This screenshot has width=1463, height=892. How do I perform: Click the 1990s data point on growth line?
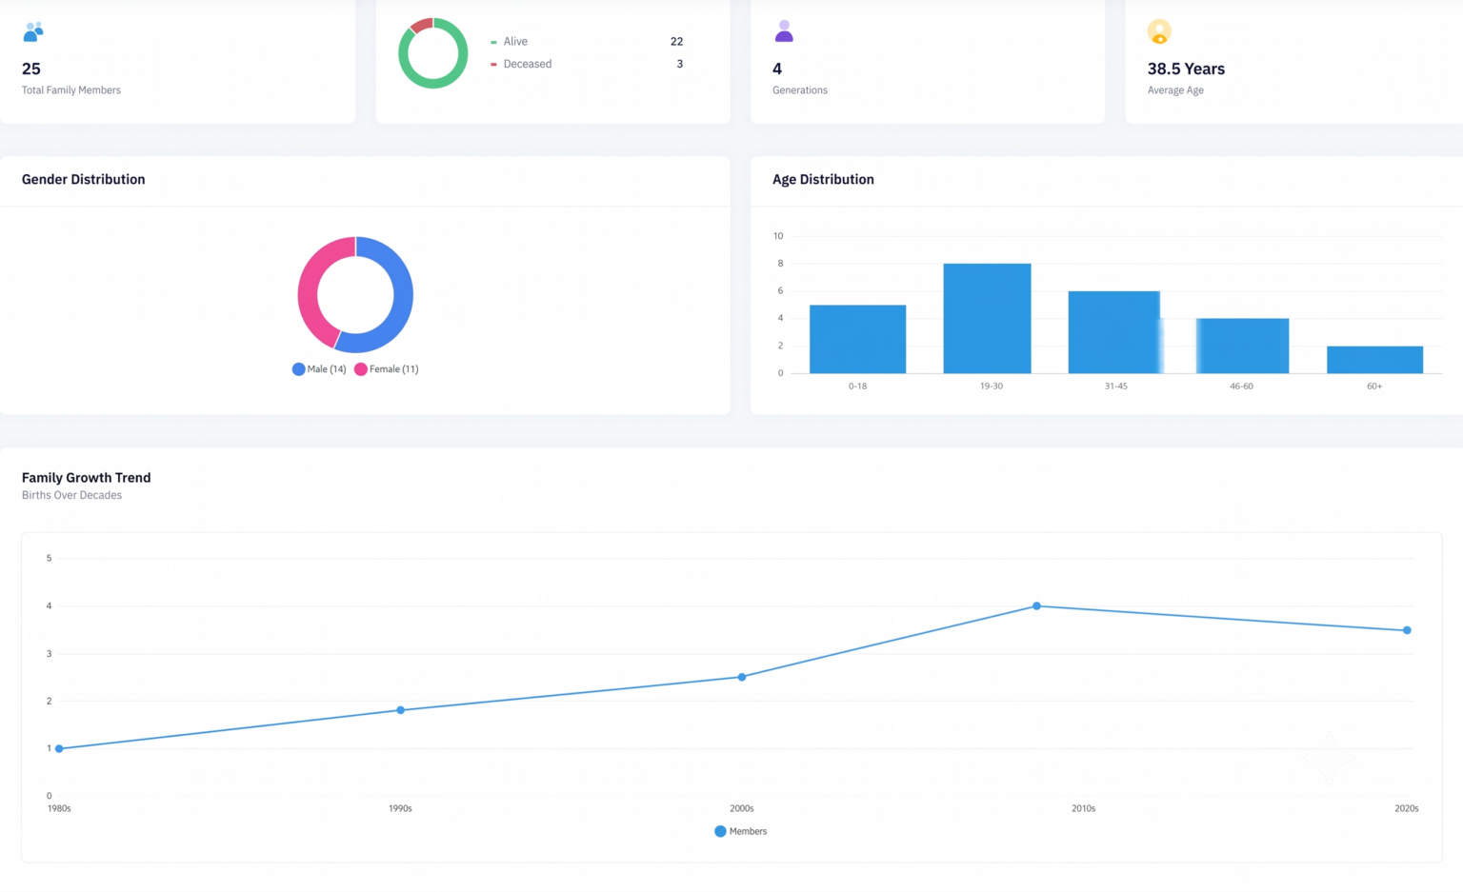400,710
